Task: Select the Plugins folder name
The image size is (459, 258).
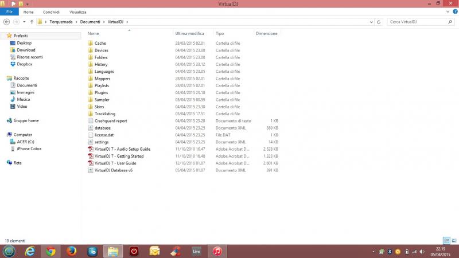Action: [101, 92]
